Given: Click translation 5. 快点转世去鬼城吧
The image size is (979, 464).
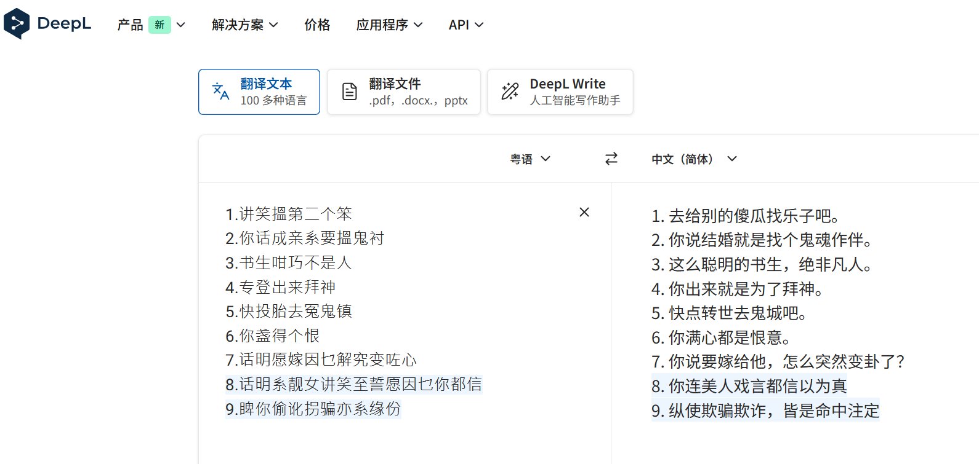Looking at the screenshot, I should click(x=730, y=313).
